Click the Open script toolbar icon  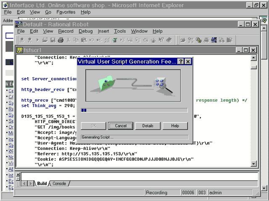(45, 40)
